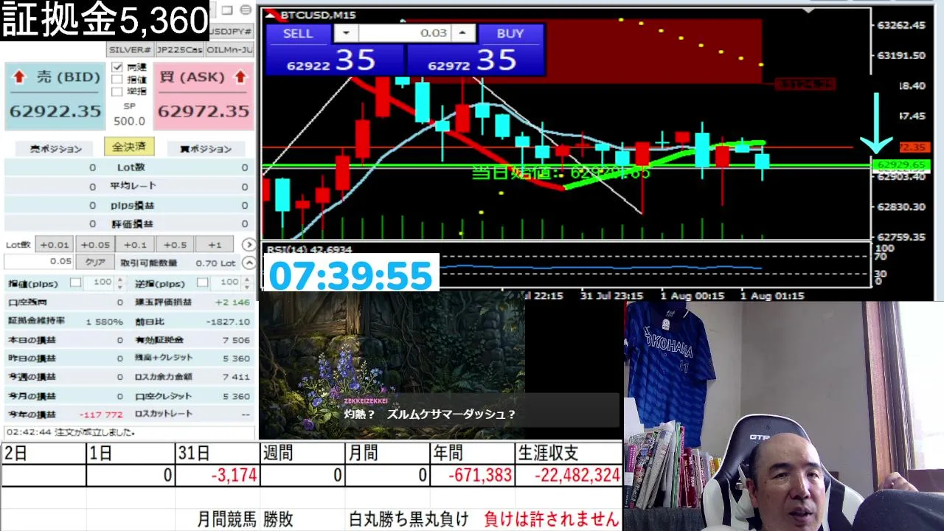Switch to the USDJPY# symbol tab

point(231,31)
